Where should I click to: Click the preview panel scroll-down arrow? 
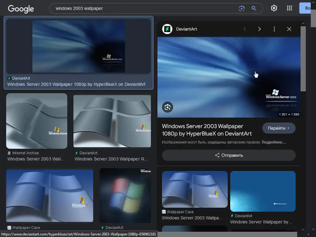303,229
